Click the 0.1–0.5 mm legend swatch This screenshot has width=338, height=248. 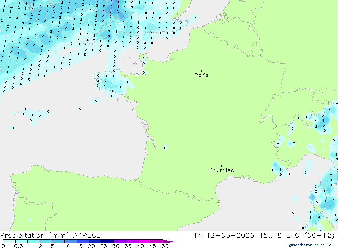[9, 241]
